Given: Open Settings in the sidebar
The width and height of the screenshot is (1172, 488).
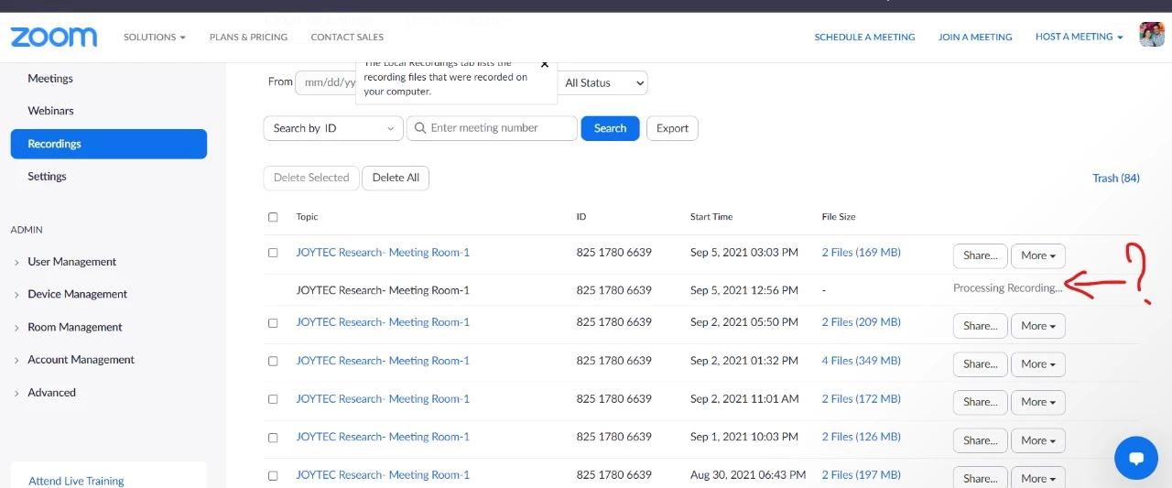Looking at the screenshot, I should tap(48, 177).
